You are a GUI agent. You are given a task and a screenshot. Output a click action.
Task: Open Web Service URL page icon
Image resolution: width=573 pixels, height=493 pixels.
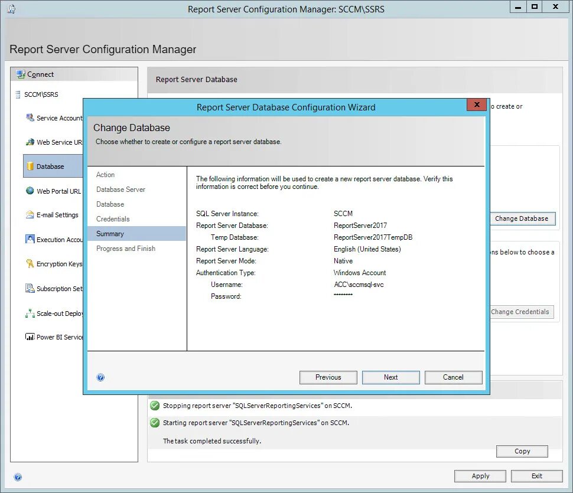point(30,142)
